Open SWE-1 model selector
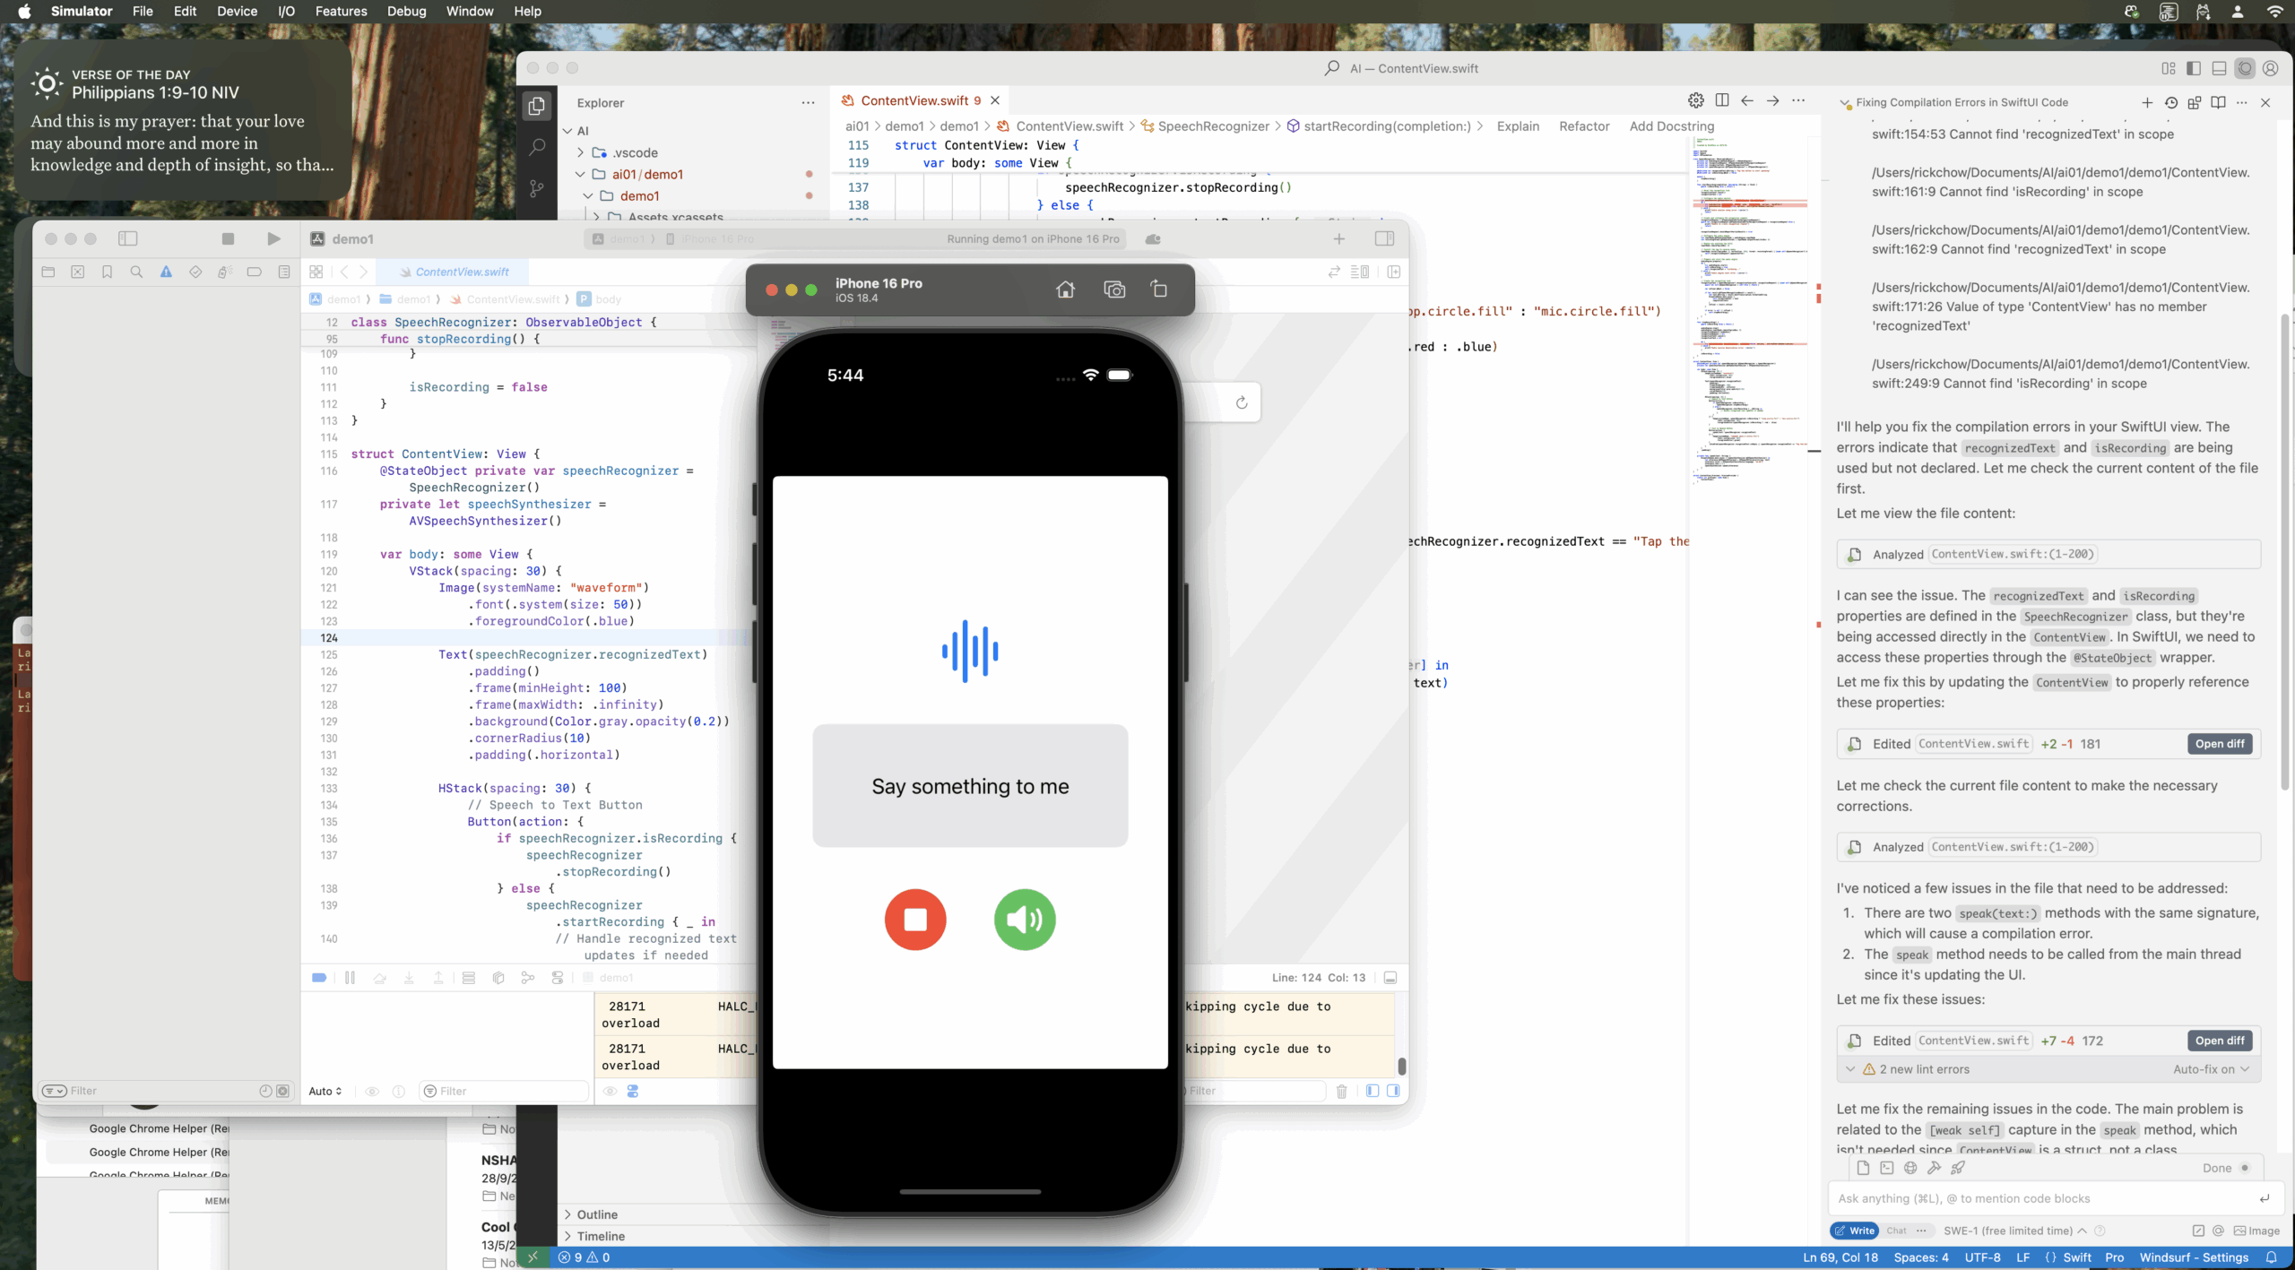The height and width of the screenshot is (1270, 2295). point(2014,1231)
